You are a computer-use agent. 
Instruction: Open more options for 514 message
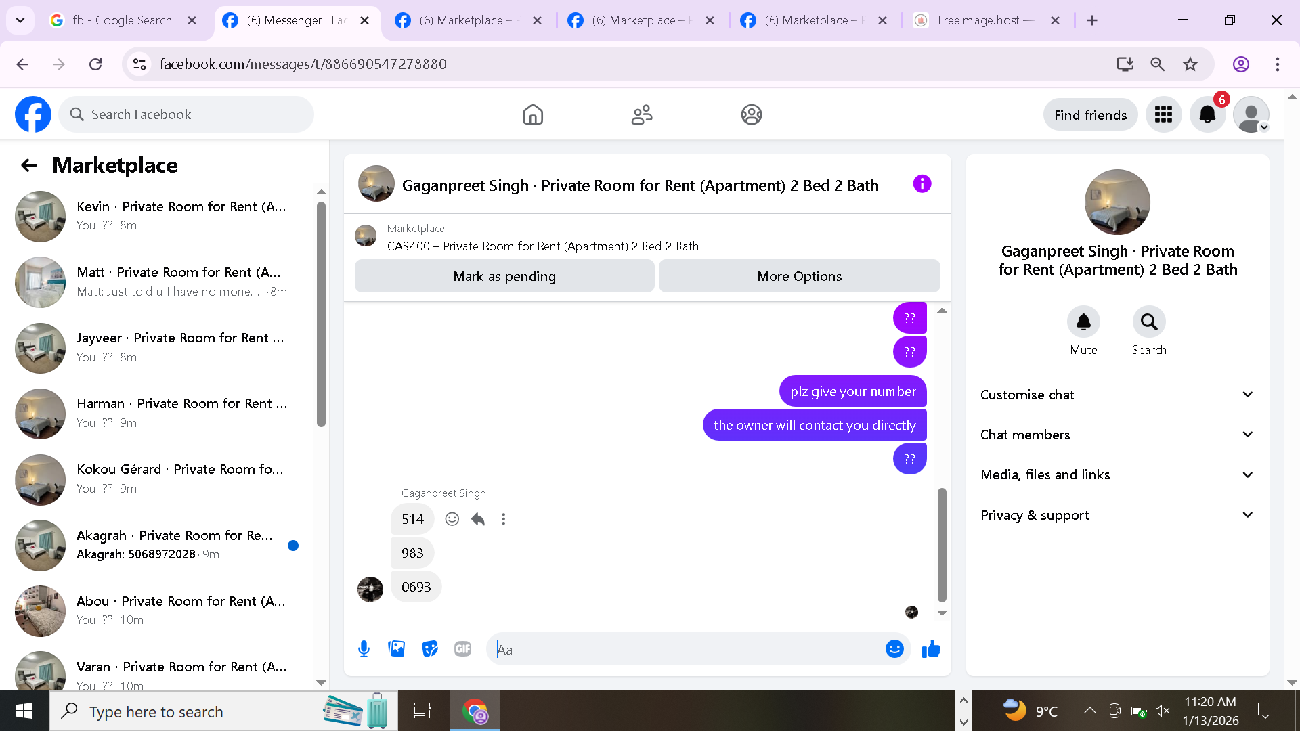pyautogui.click(x=503, y=519)
